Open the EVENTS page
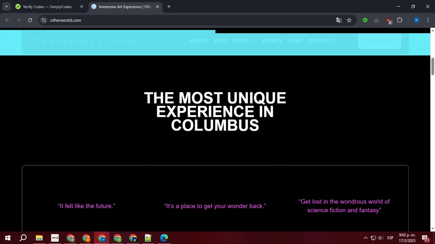This screenshot has height=244, width=435. point(272,41)
